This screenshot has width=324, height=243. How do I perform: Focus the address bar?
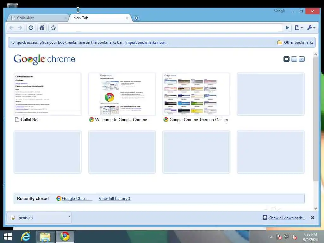coord(170,28)
